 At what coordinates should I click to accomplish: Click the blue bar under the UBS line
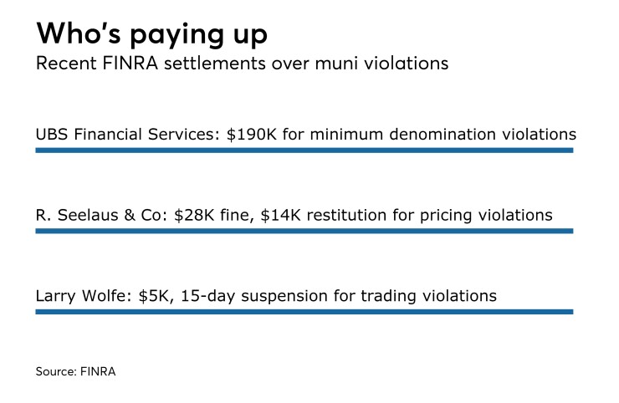coord(304,150)
